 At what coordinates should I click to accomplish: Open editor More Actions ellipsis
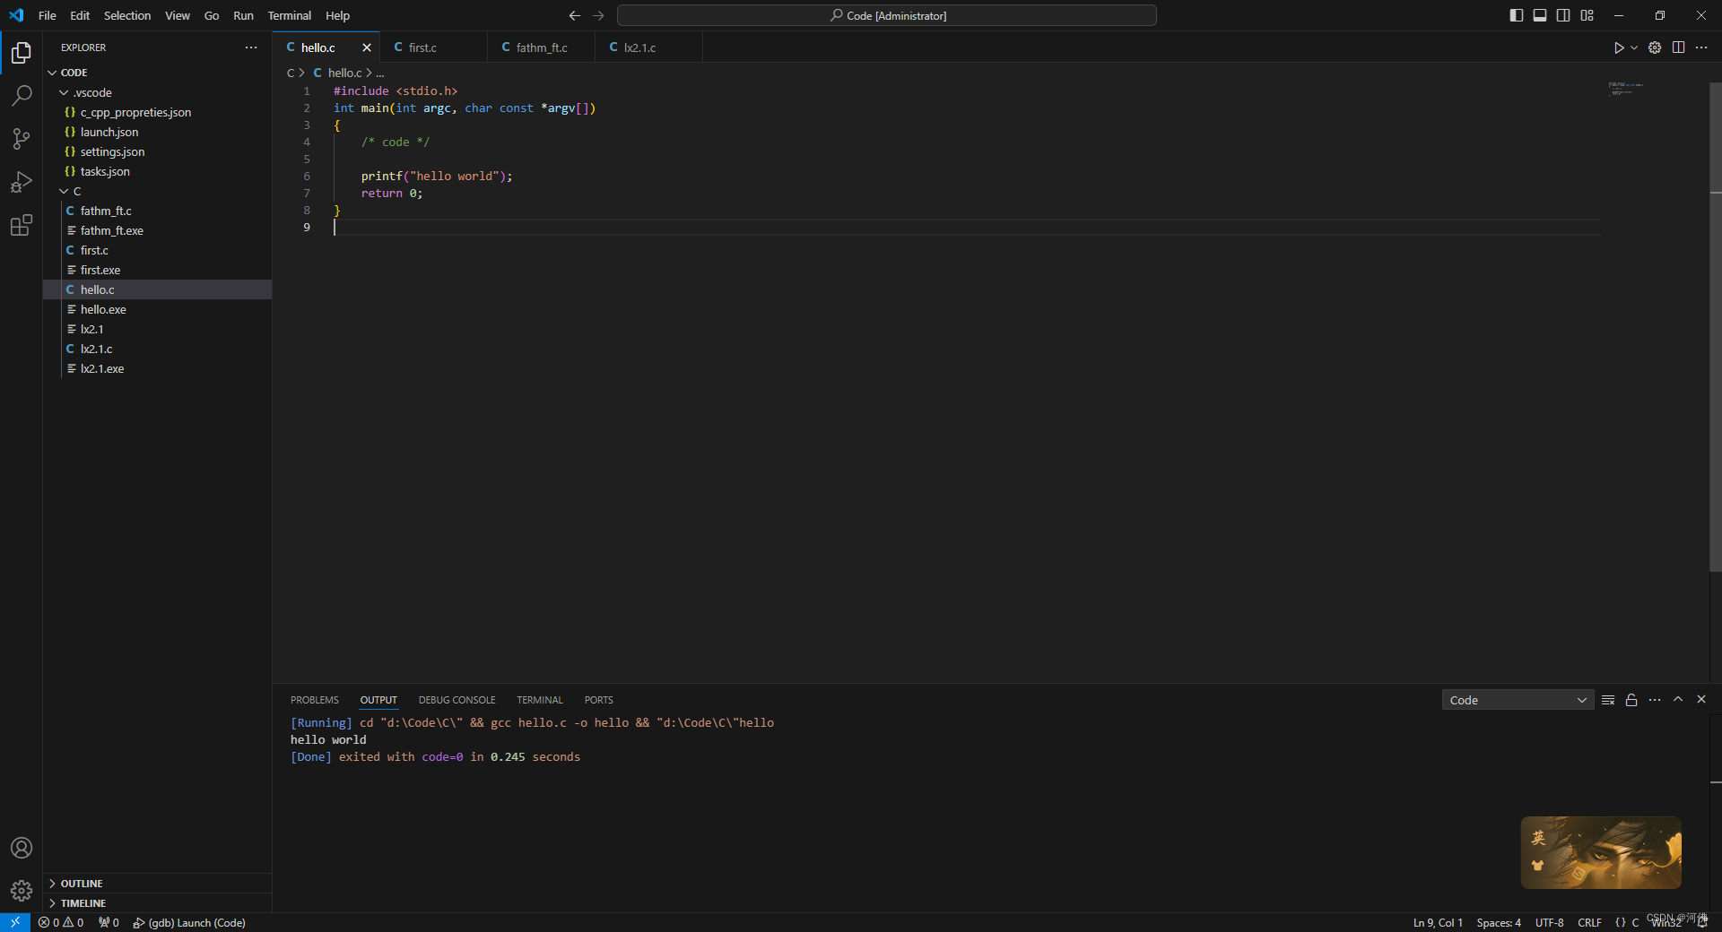pyautogui.click(x=1701, y=47)
